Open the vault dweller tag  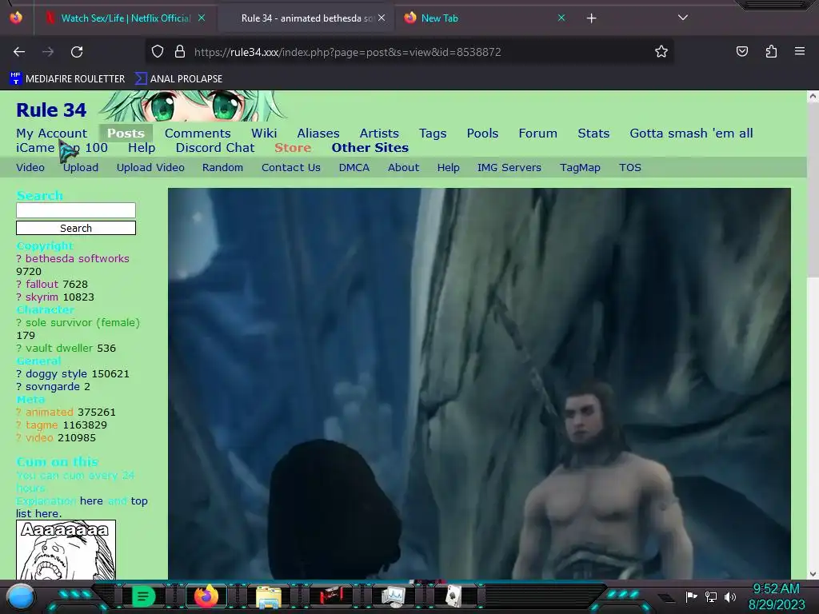pos(59,349)
